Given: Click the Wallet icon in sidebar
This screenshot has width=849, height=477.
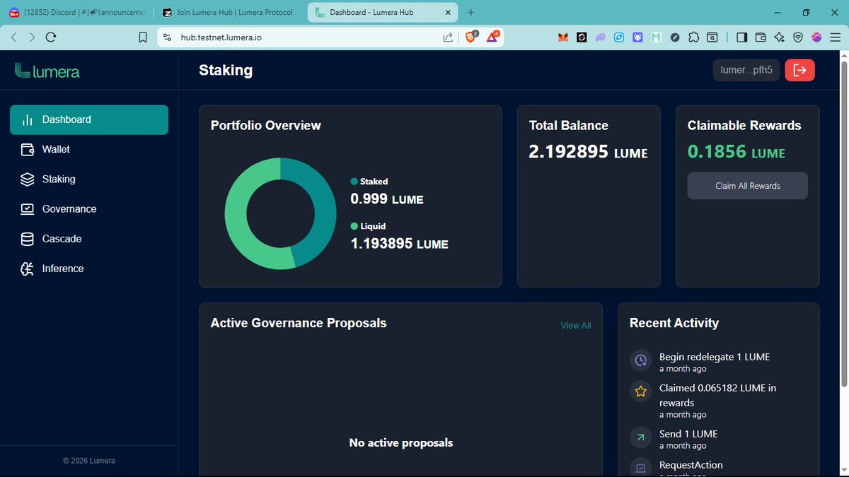Looking at the screenshot, I should pos(28,149).
